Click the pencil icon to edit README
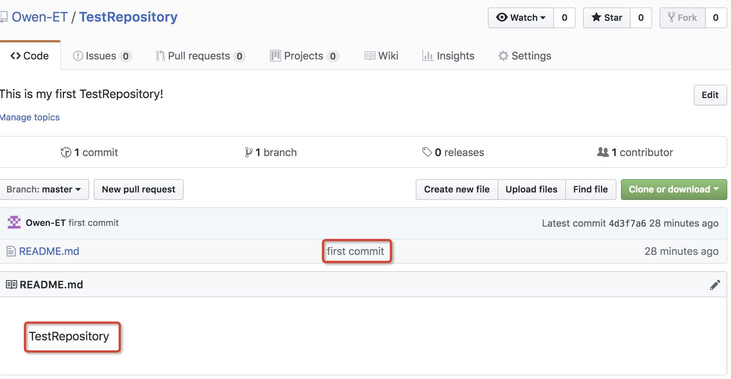The width and height of the screenshot is (731, 379). click(x=715, y=285)
